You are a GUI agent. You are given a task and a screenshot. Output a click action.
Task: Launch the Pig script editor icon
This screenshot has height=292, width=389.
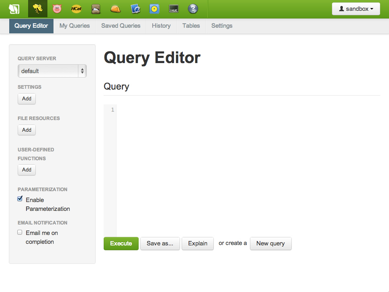click(x=57, y=9)
